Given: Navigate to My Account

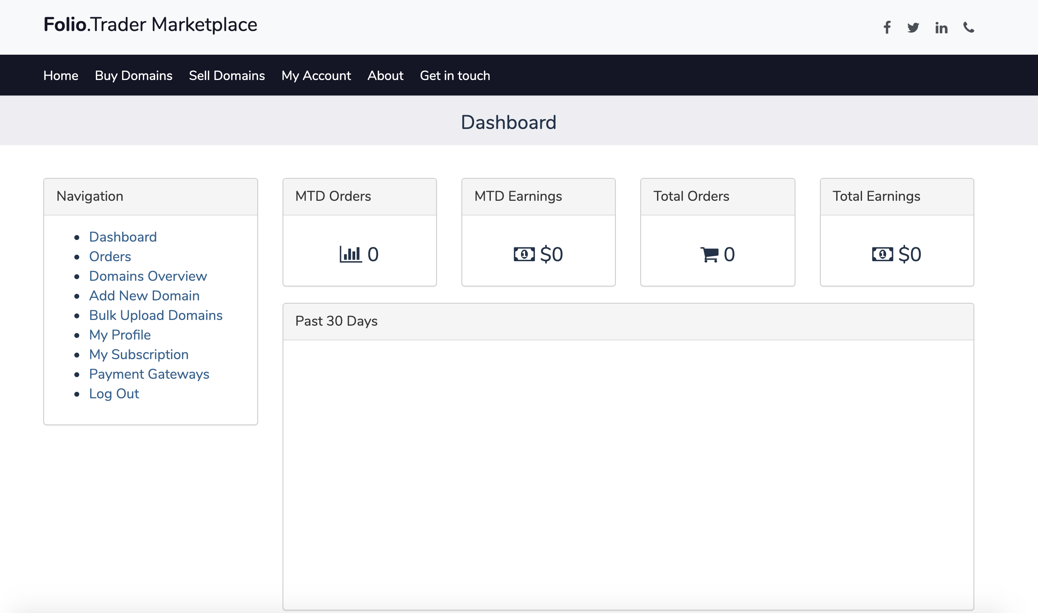Looking at the screenshot, I should [316, 75].
